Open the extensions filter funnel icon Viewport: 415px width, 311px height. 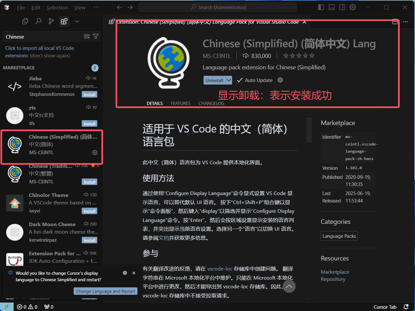[x=96, y=36]
